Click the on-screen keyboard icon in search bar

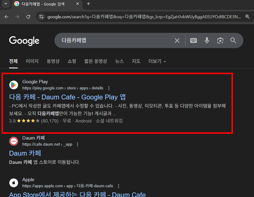(x=193, y=40)
